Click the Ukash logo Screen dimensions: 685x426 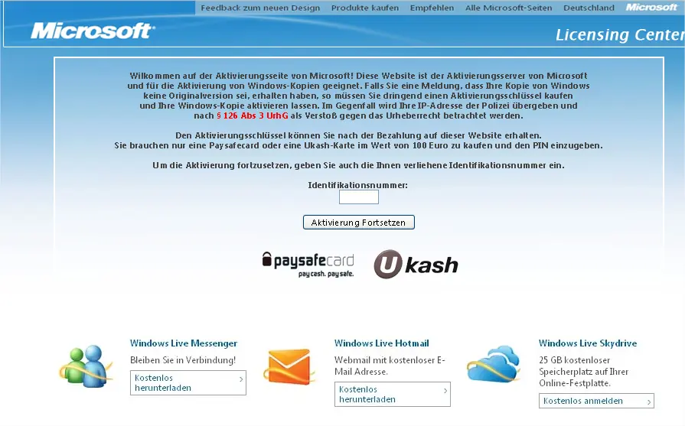pyautogui.click(x=416, y=264)
